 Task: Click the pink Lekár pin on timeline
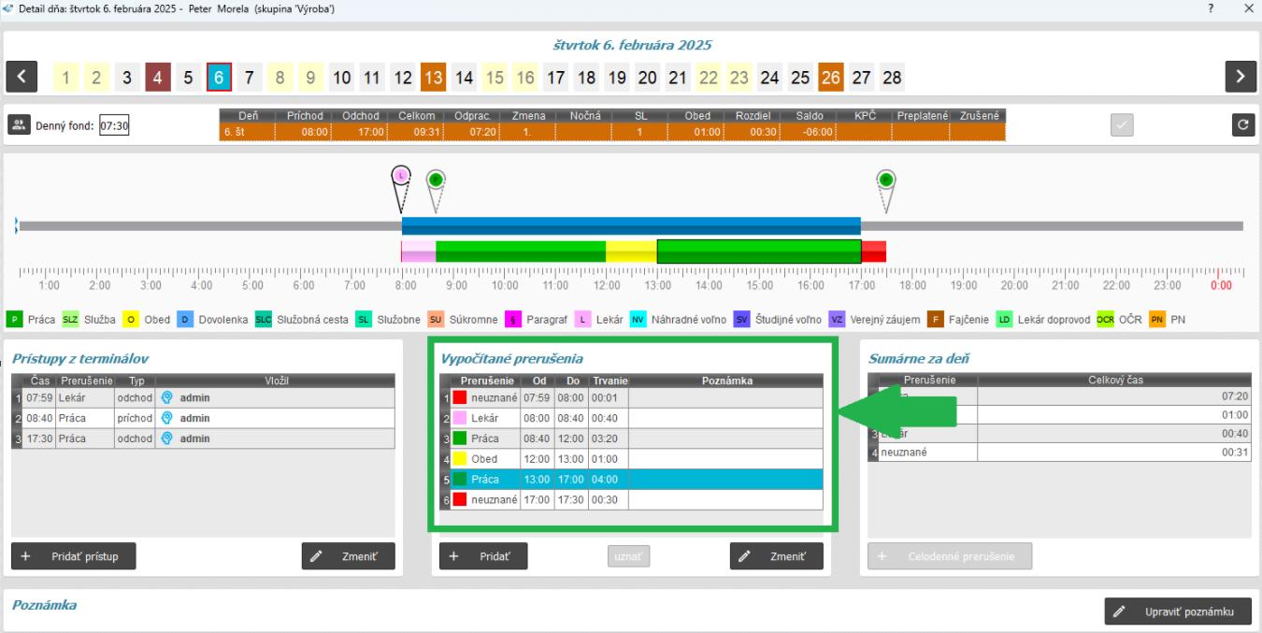(x=401, y=176)
